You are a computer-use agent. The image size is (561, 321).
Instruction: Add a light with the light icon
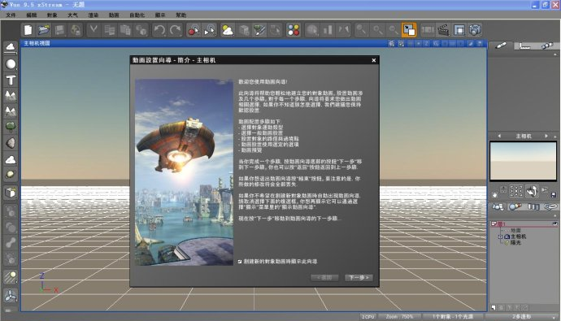coord(11,277)
